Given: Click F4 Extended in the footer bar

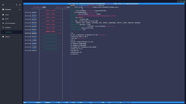Looking at the screenshot, I should [x=84, y=102].
